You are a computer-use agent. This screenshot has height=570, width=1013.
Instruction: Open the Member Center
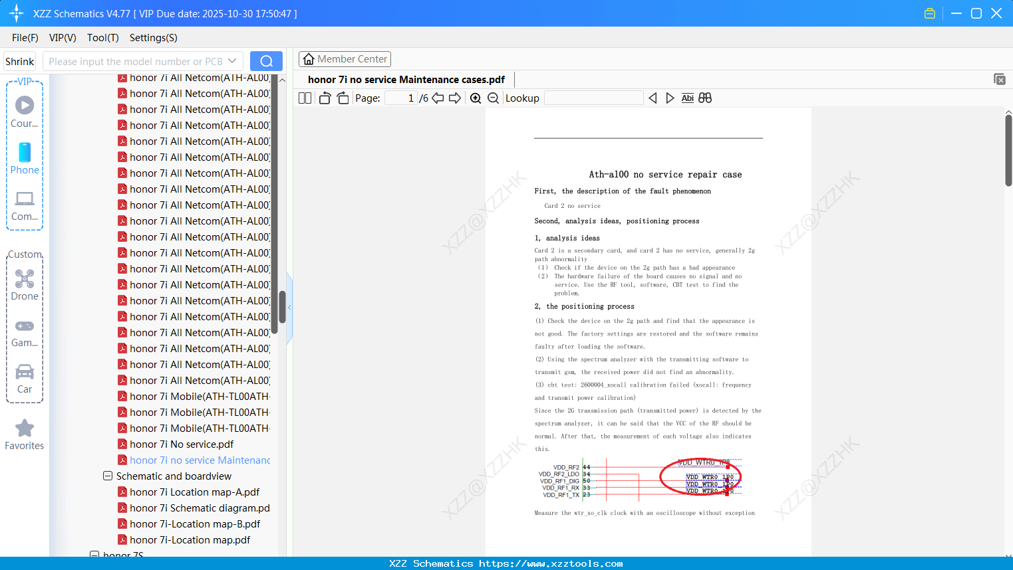point(345,59)
